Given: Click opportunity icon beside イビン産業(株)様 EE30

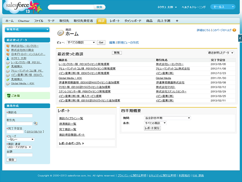Looking at the screenshot, I should click(8, 75).
